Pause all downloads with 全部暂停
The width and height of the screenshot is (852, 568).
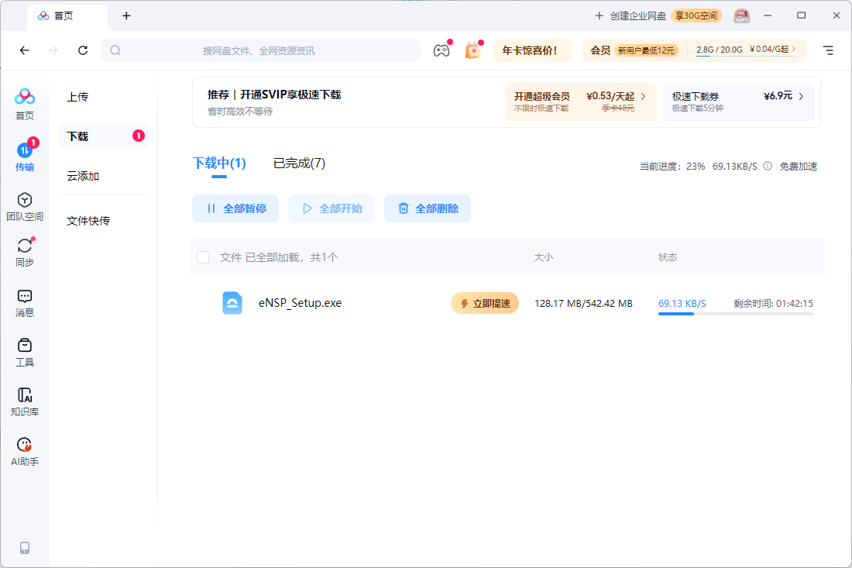(x=235, y=208)
